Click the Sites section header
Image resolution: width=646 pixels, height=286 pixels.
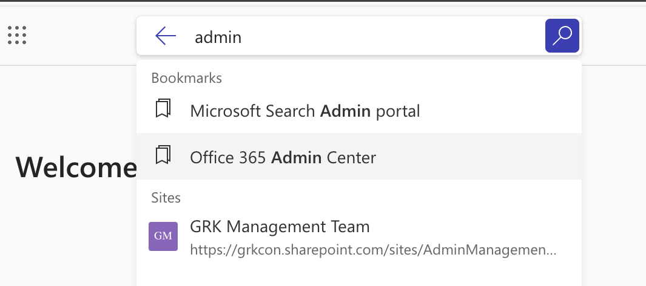tap(166, 198)
